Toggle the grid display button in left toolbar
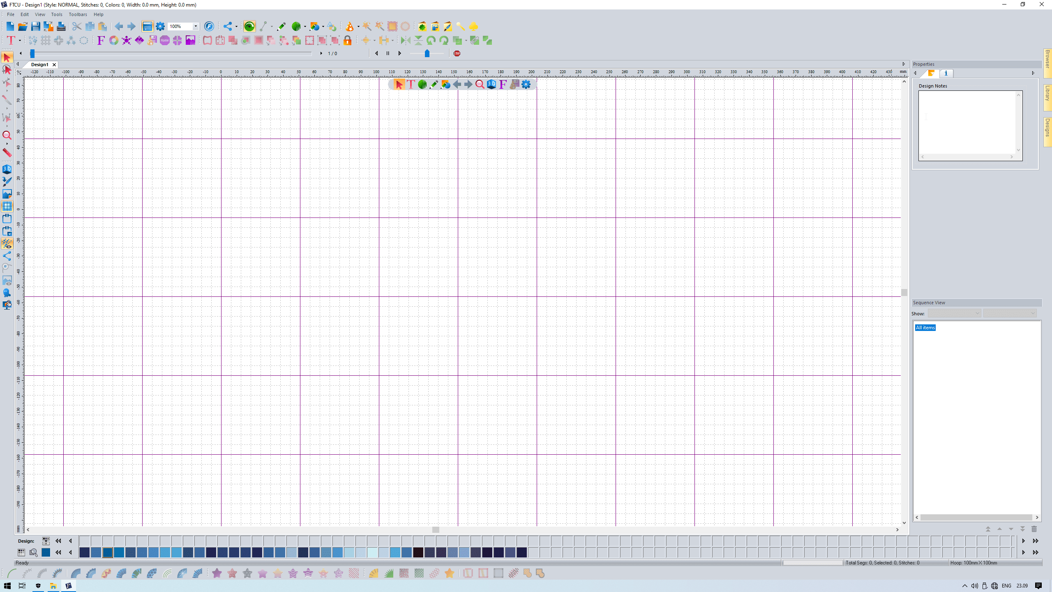Screen dimensions: 1052x592 tap(7, 206)
